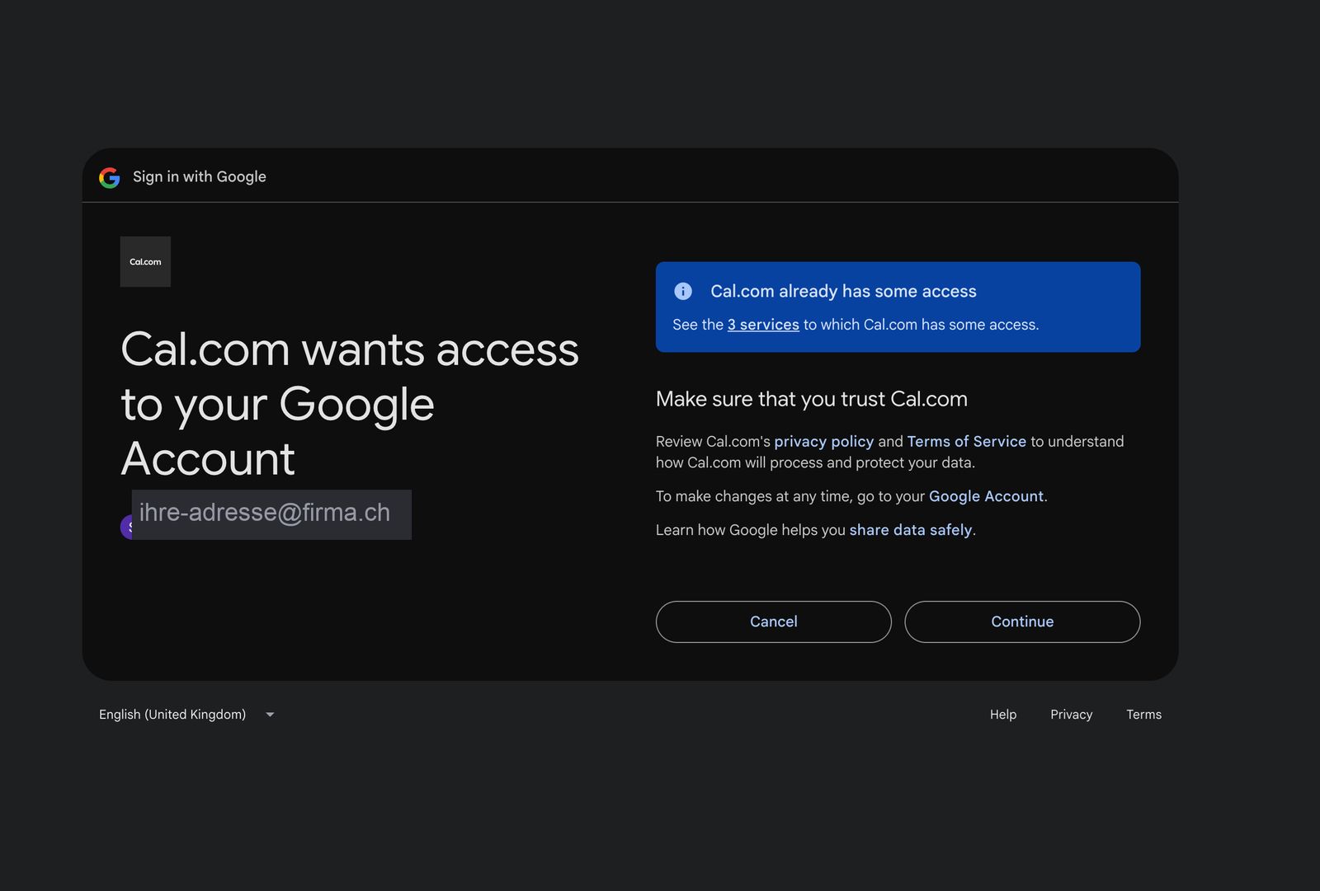Viewport: 1320px width, 891px height.
Task: Open the Privacy footer link
Action: coord(1071,715)
